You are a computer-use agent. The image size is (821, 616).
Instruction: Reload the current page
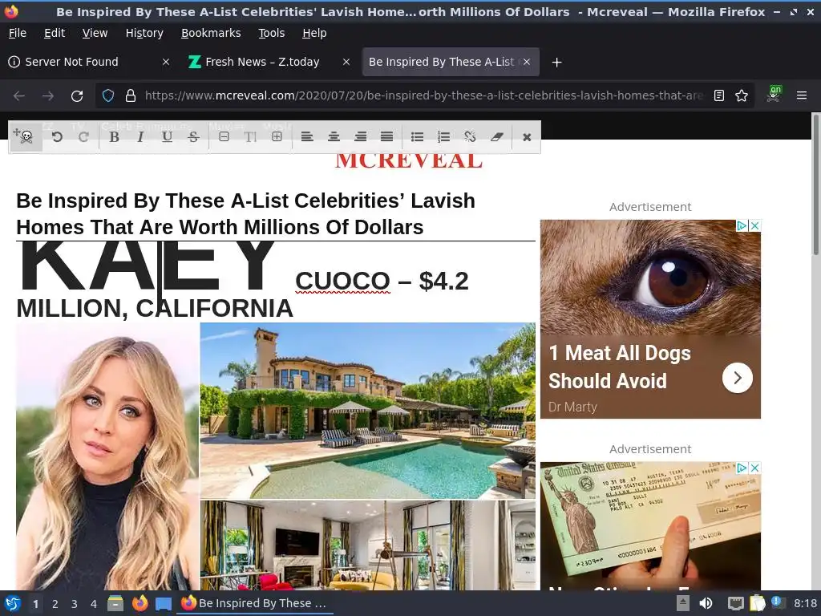tap(77, 96)
